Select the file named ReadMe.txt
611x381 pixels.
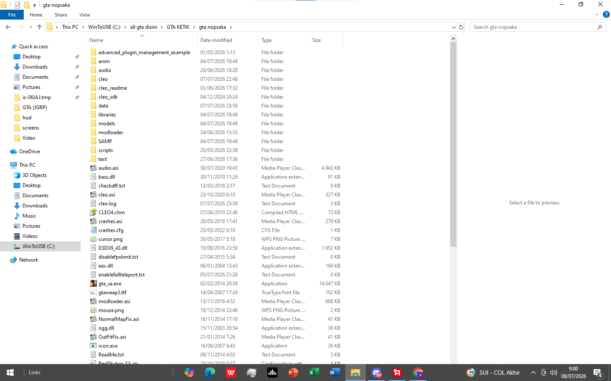tap(111, 355)
